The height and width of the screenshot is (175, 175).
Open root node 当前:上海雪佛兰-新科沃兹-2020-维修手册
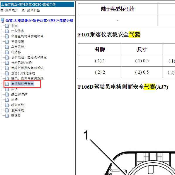coord(39,20)
